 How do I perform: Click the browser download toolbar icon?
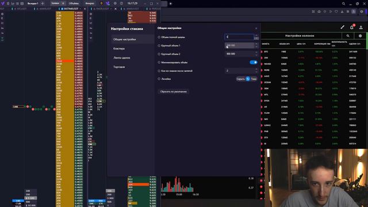point(342,11)
